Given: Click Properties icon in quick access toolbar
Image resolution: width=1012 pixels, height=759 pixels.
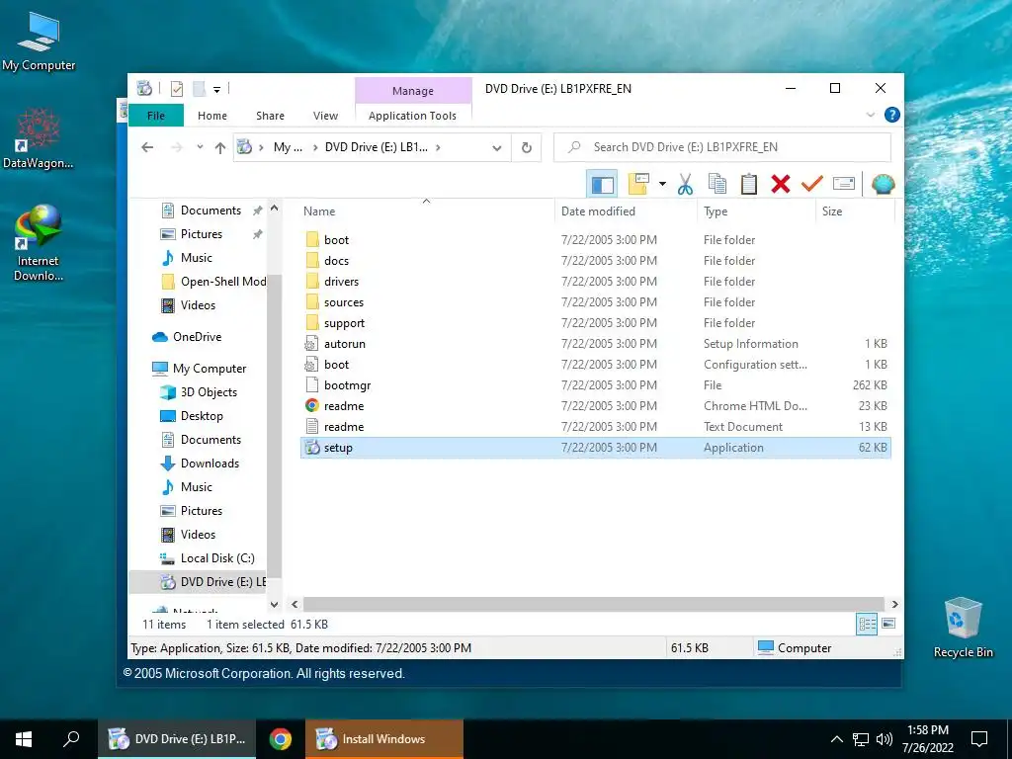Looking at the screenshot, I should pyautogui.click(x=177, y=89).
